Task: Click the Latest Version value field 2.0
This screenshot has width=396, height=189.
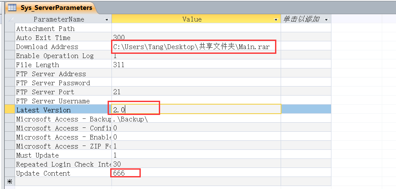Action: tap(196, 109)
